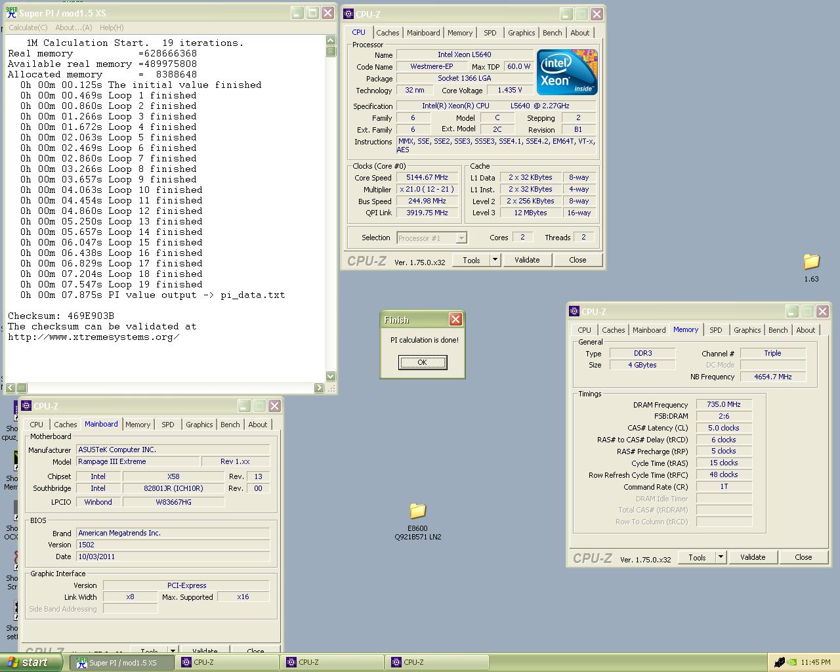Screen dimensions: 840x672
Task: Click the up arrow of Super PI's vertical scrollbar
Action: (331, 41)
